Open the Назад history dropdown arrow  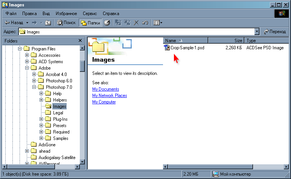[27, 23]
